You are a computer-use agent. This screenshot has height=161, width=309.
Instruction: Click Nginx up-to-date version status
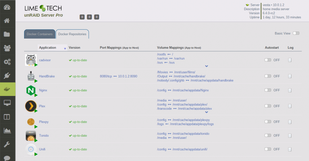78,90
